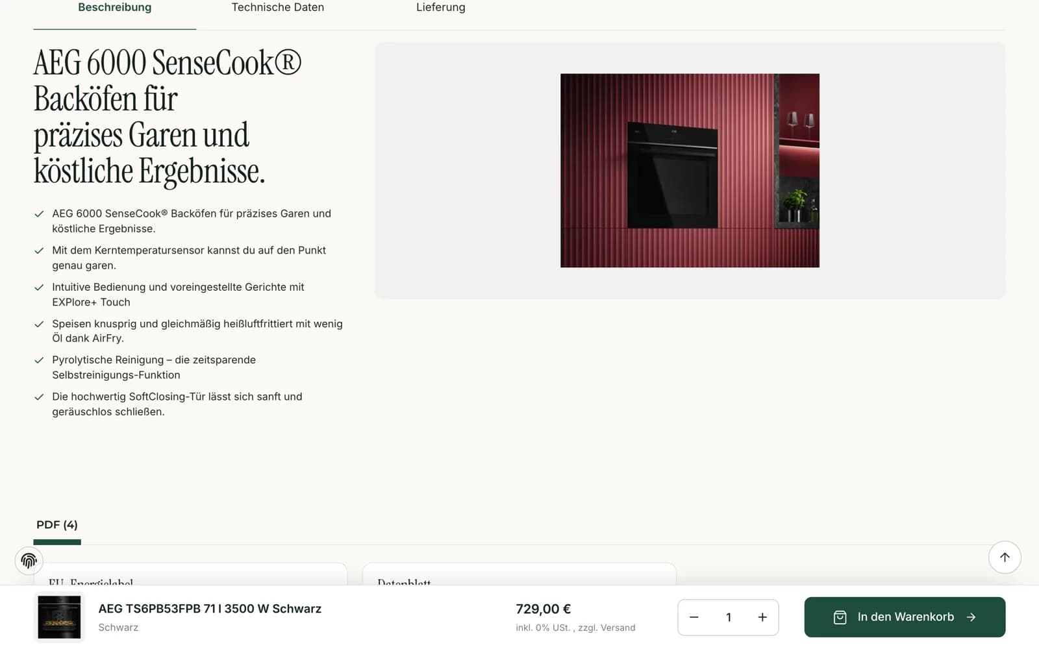Click product title AEG TS6PB53FPB 71 l 3500 W Schwarz
This screenshot has width=1039, height=649.
click(210, 609)
